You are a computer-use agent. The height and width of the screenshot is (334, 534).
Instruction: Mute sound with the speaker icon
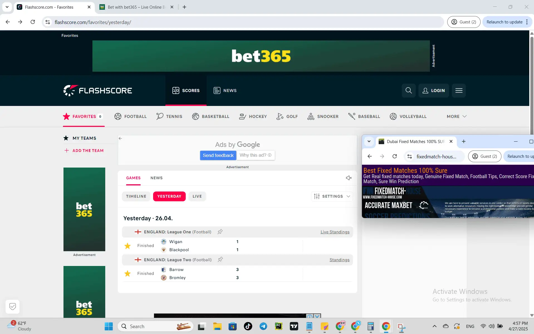[349, 178]
